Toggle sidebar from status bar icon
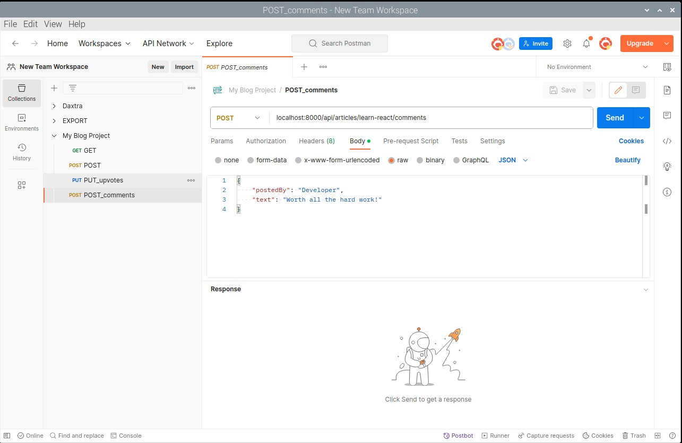The height and width of the screenshot is (443, 682). coord(7,436)
